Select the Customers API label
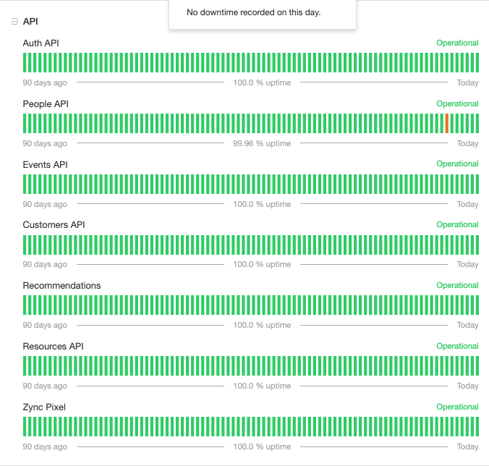The width and height of the screenshot is (489, 466). pyautogui.click(x=54, y=225)
